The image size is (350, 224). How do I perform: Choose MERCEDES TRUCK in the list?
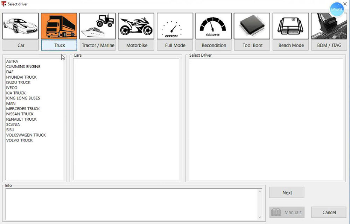point(23,109)
